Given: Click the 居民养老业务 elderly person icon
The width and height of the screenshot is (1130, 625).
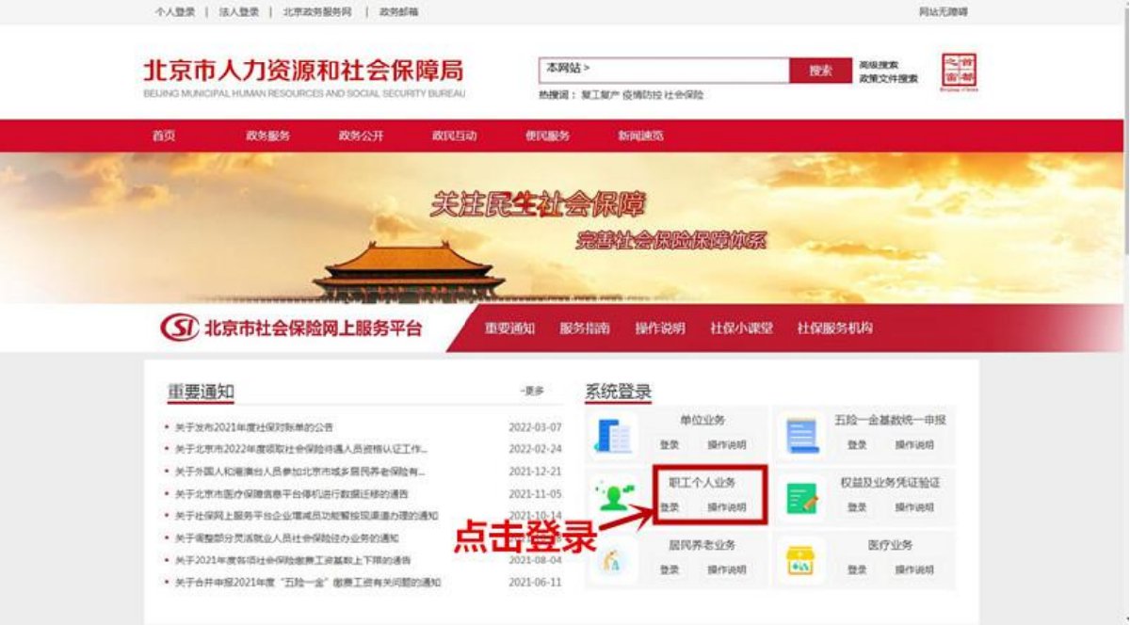Looking at the screenshot, I should pyautogui.click(x=612, y=561).
